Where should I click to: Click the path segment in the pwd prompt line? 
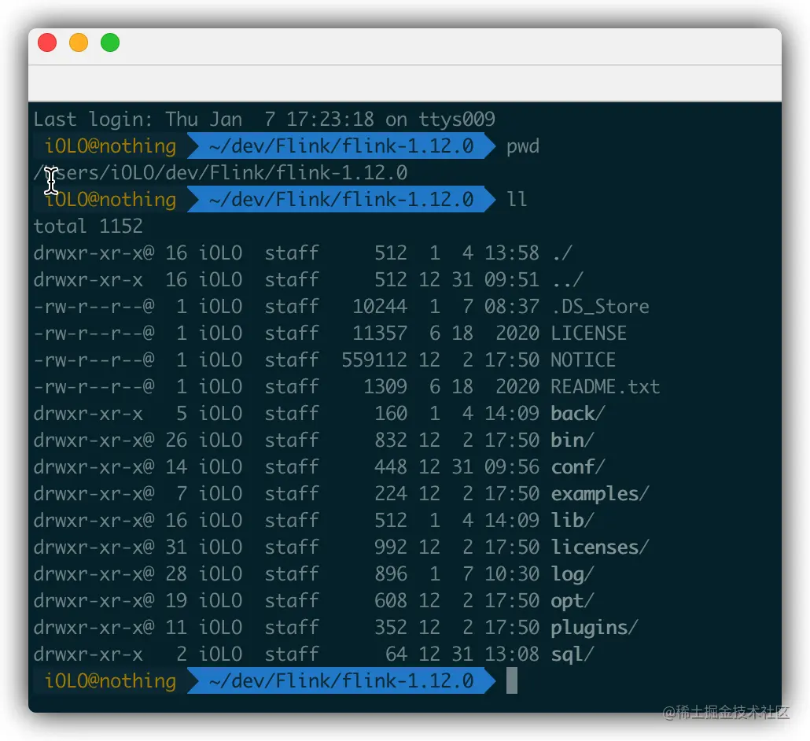[341, 147]
